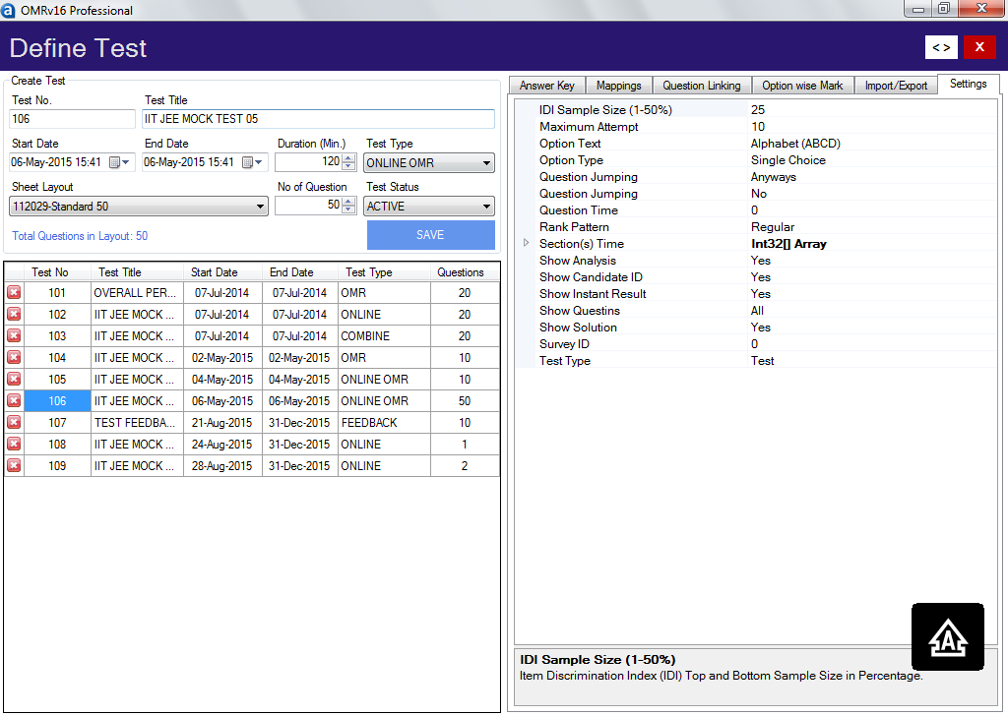Close Define Test with the red X button
Image resolution: width=1008 pixels, height=716 pixels.
click(x=979, y=47)
